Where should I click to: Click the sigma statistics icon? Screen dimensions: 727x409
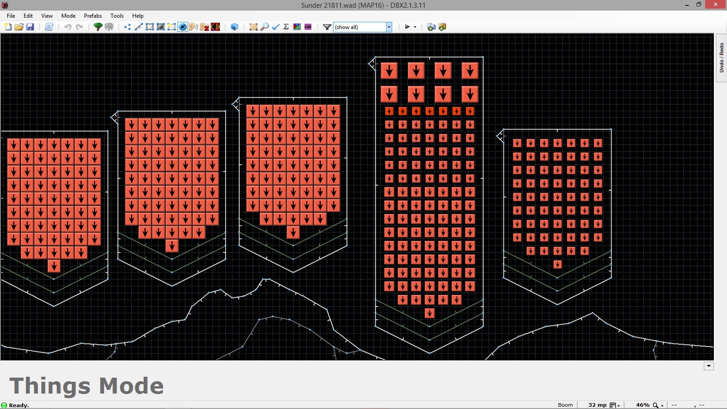pos(286,27)
